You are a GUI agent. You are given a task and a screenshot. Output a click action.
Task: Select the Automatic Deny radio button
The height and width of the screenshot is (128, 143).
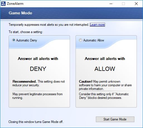(14, 40)
